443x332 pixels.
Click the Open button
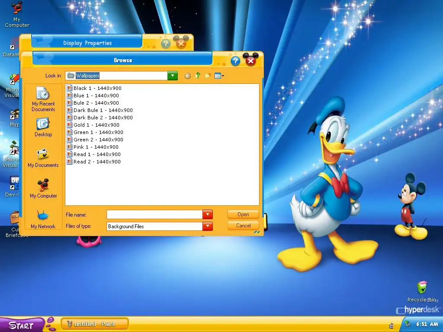(x=243, y=214)
